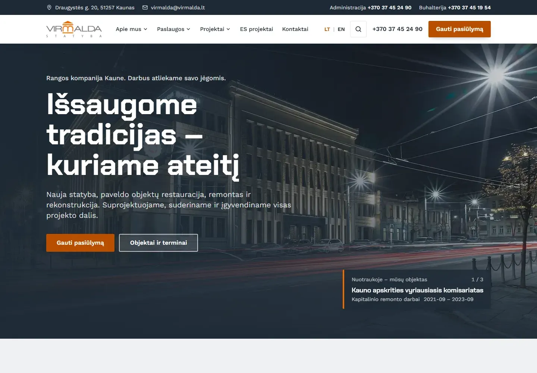Click header phone +370 37 45 24 90
The image size is (537, 373).
[398, 29]
